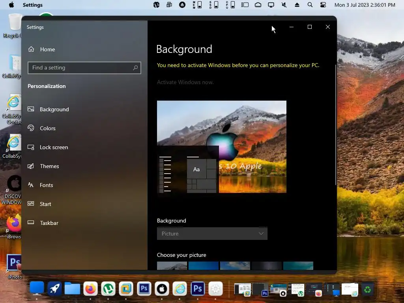Open the iPhoto Photoshop desktop shortcut
The width and height of the screenshot is (404, 303).
(14, 267)
